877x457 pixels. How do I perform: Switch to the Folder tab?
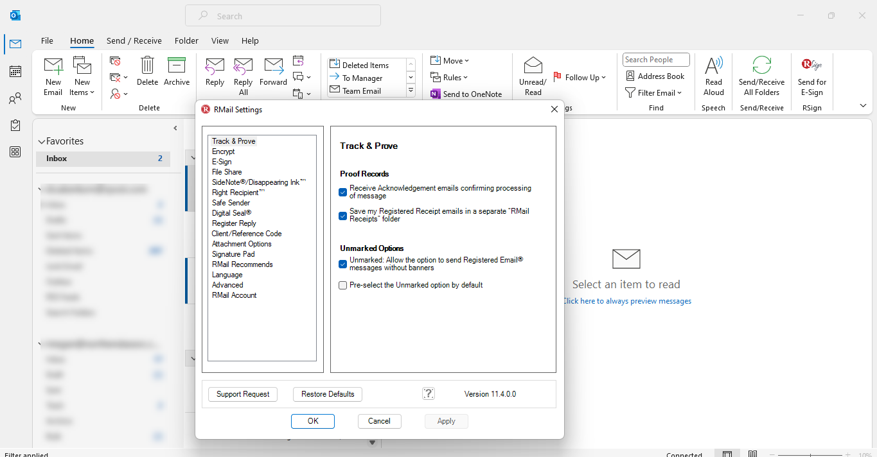point(186,40)
